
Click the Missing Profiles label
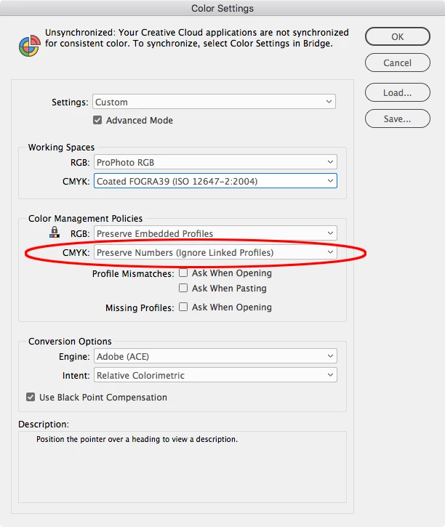(140, 308)
